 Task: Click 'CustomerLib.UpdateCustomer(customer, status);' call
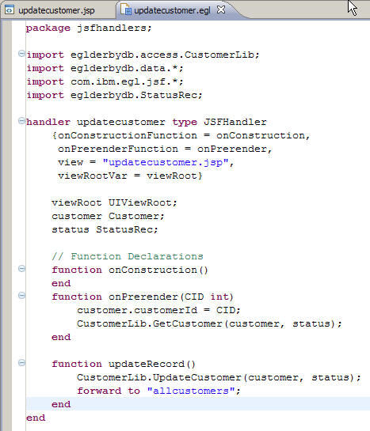pos(219,378)
